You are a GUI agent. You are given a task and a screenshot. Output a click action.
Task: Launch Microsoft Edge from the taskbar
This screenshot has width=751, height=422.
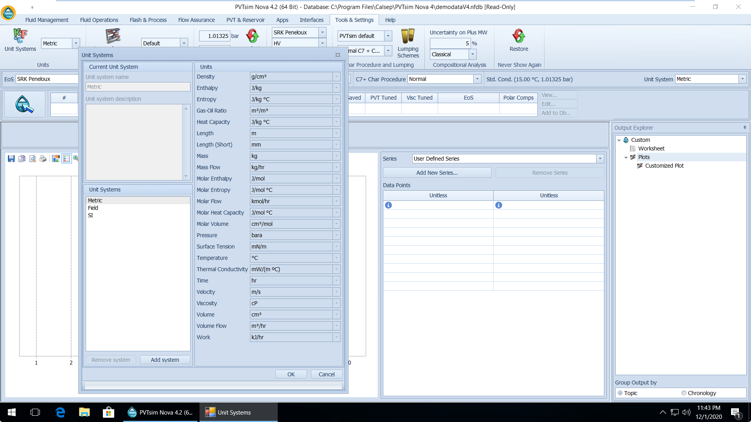click(x=60, y=412)
